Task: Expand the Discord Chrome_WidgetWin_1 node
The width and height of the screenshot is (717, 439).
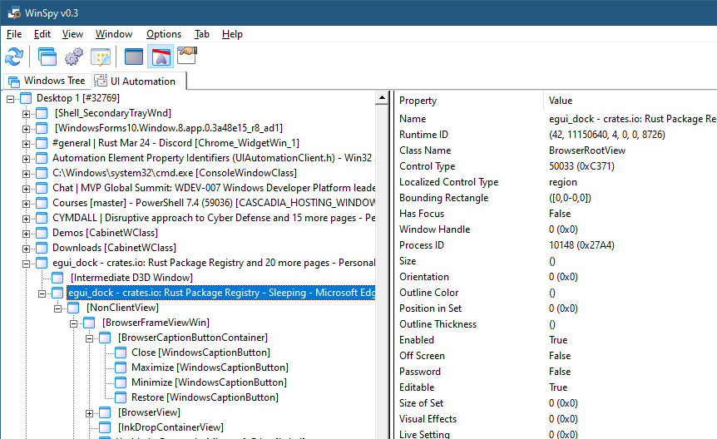Action: click(x=26, y=144)
